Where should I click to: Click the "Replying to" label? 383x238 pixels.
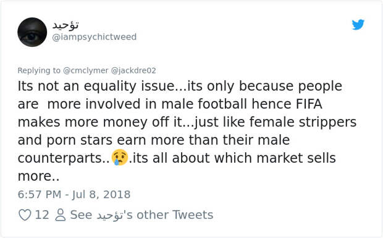39,70
